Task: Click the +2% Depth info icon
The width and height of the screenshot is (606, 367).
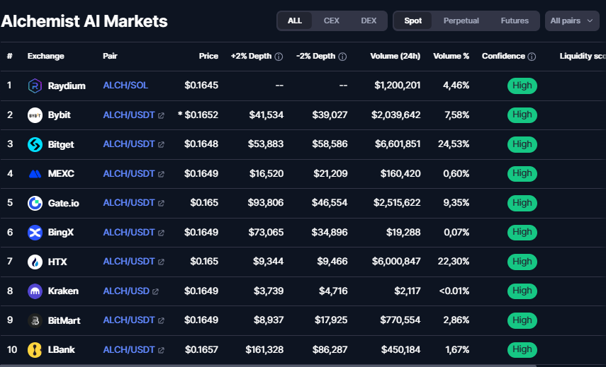Action: pos(279,57)
